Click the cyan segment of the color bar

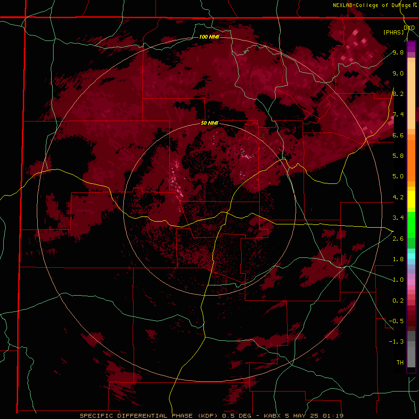click(x=411, y=256)
